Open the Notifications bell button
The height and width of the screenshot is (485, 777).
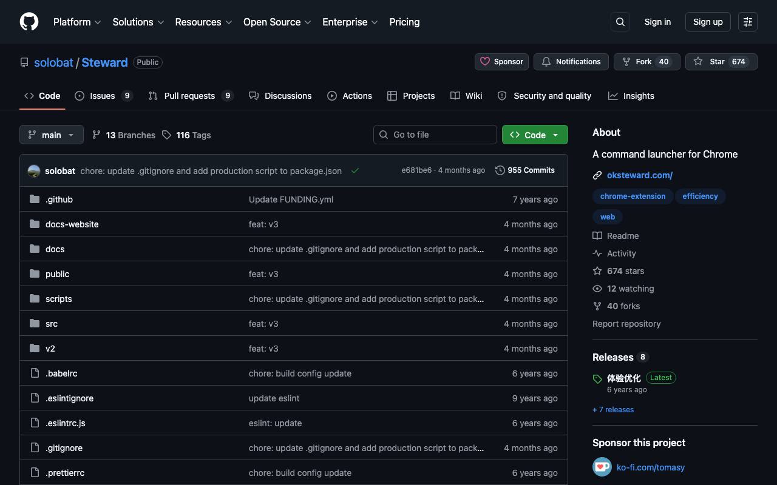pyautogui.click(x=571, y=62)
